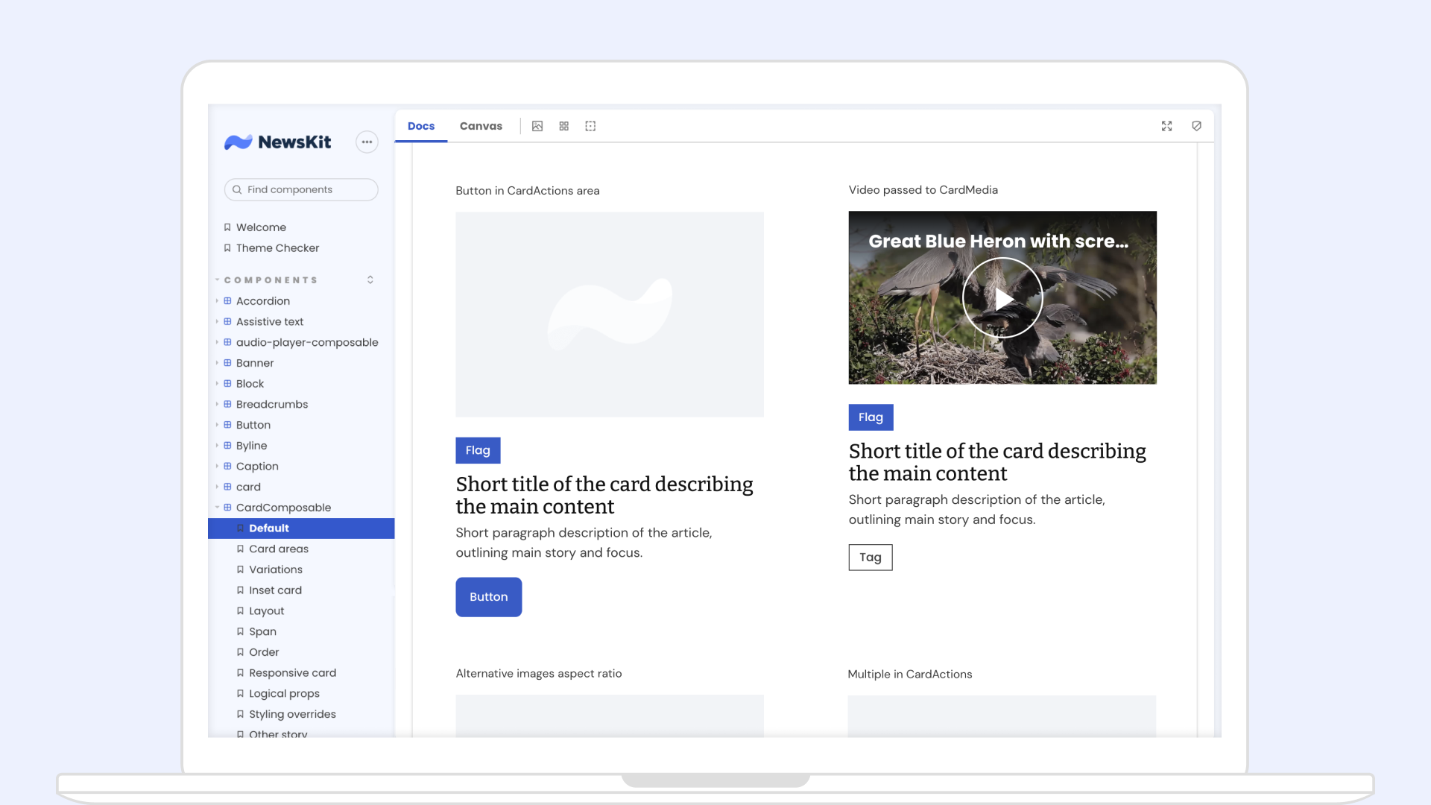Screen dimensions: 1431x805
Task: Open the Welcome page
Action: [261, 227]
